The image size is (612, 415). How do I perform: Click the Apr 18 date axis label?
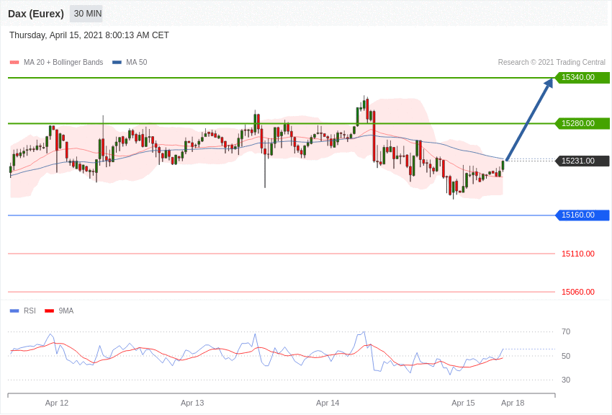[513, 403]
